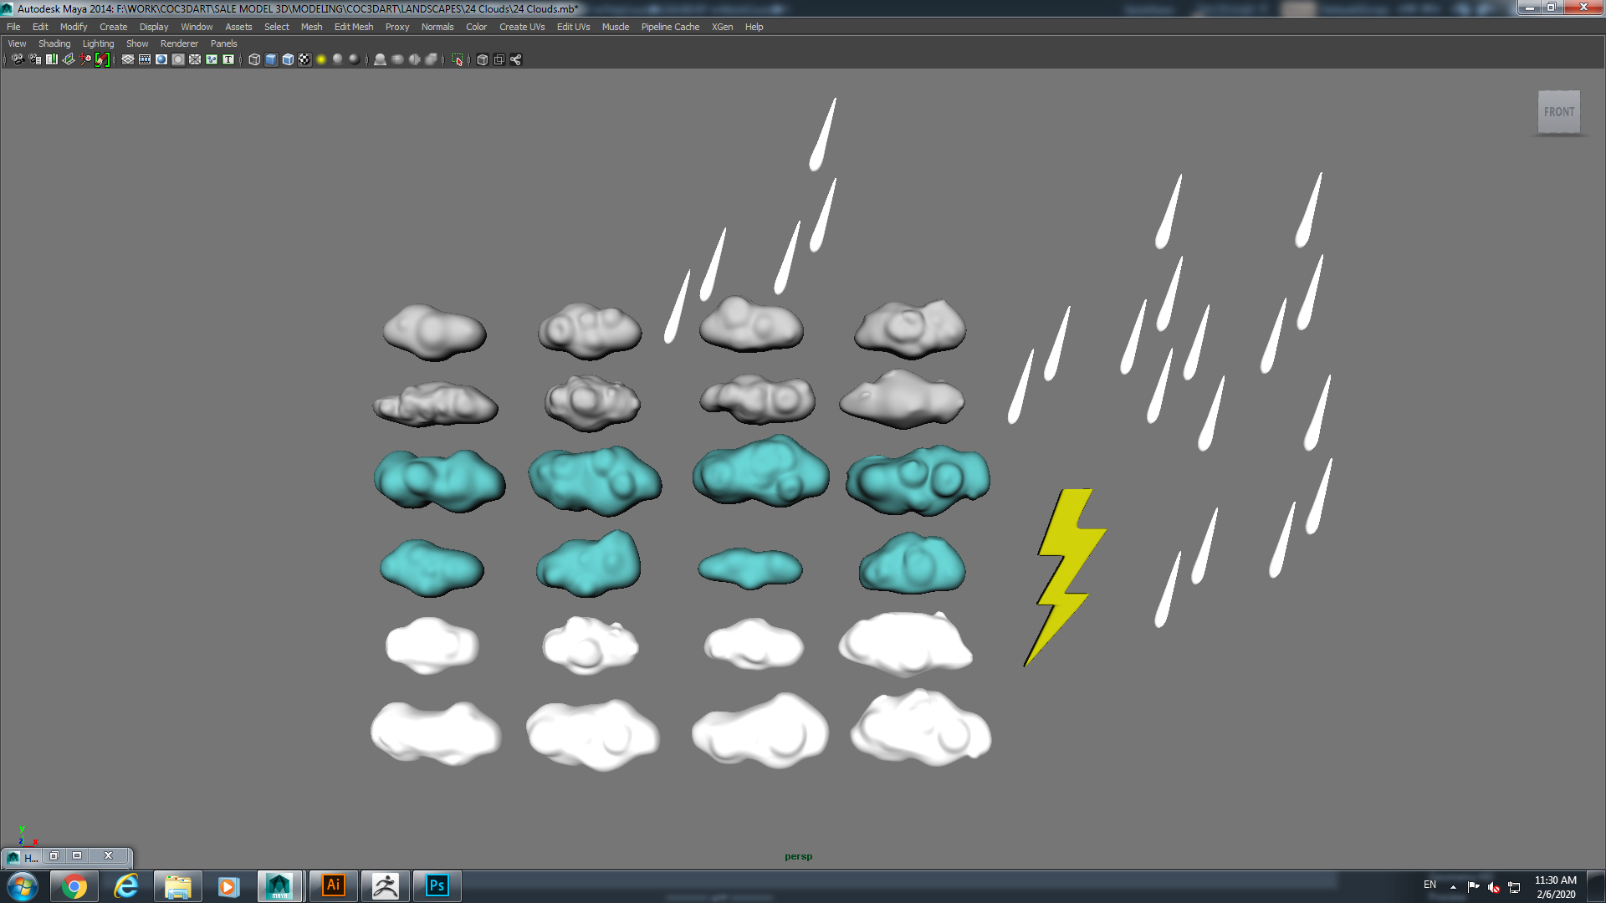1606x903 pixels.
Task: Open the Lighting panel menu
Action: pyautogui.click(x=98, y=43)
